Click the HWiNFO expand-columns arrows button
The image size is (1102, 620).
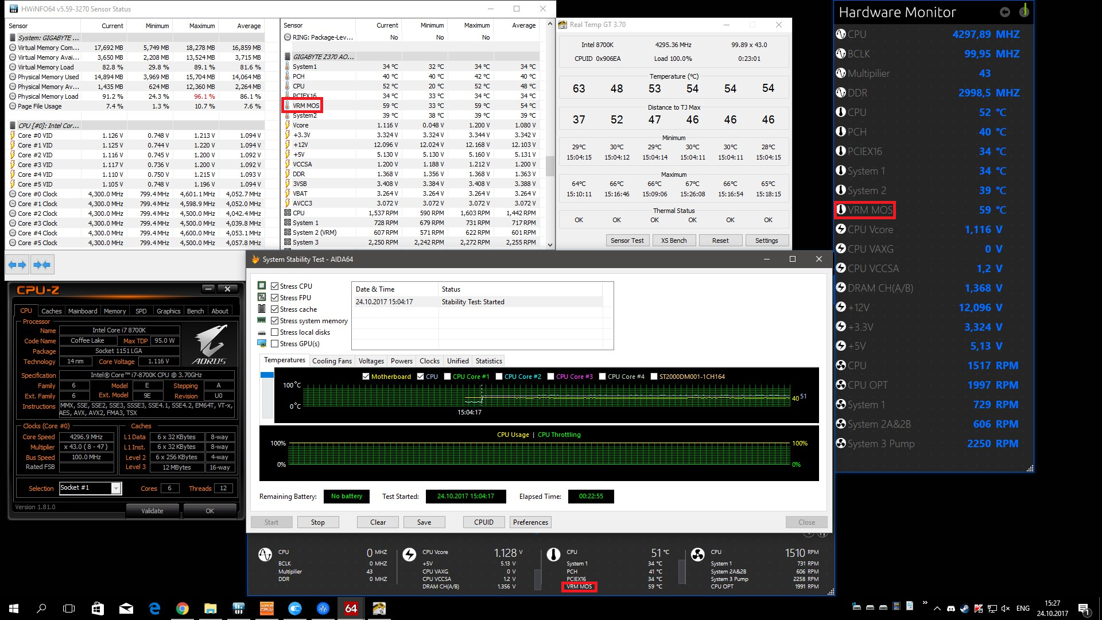pyautogui.click(x=17, y=265)
